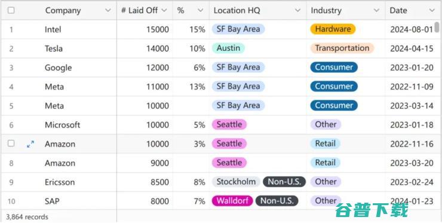442x223 pixels.
Task: Open the Company column dropdown arrow
Action: pyautogui.click(x=108, y=11)
